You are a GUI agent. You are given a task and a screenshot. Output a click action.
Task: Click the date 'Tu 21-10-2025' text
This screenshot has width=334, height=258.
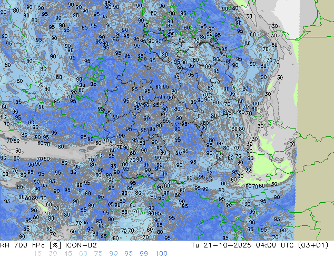click(221, 245)
